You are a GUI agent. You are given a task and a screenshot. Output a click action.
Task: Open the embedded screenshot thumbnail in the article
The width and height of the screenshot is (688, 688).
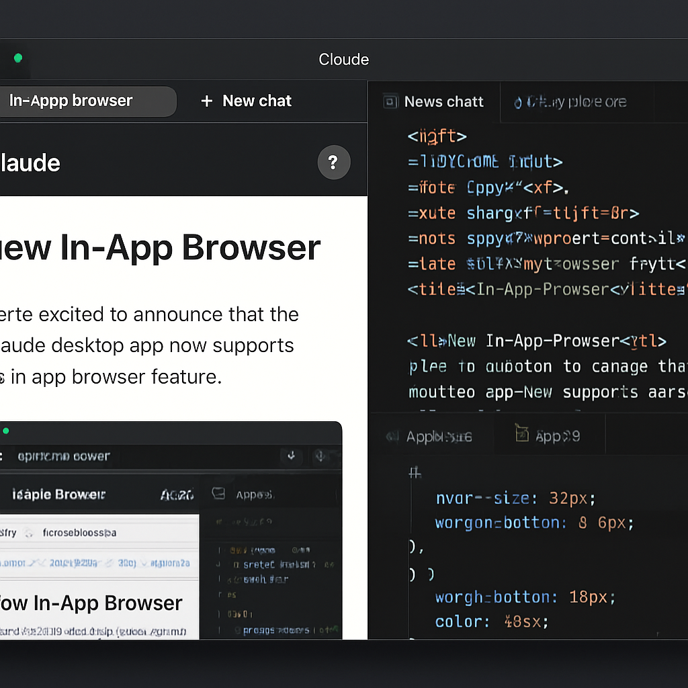(171, 530)
